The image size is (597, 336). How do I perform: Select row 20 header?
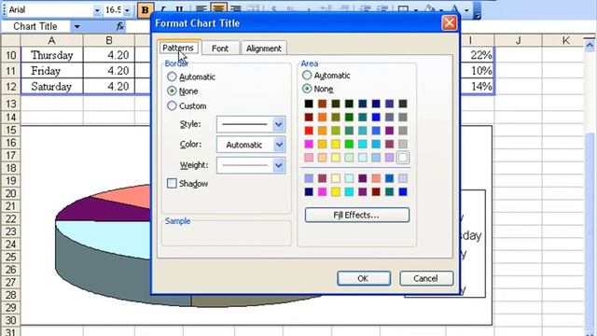pyautogui.click(x=10, y=193)
